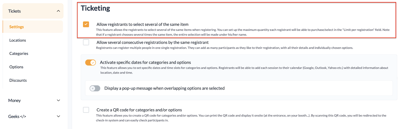Click the Money sidebar heading

coord(14,100)
